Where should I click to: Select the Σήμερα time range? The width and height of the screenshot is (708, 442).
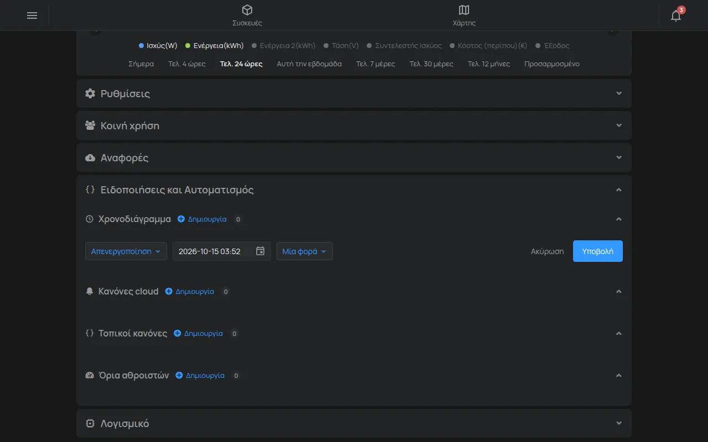[141, 64]
